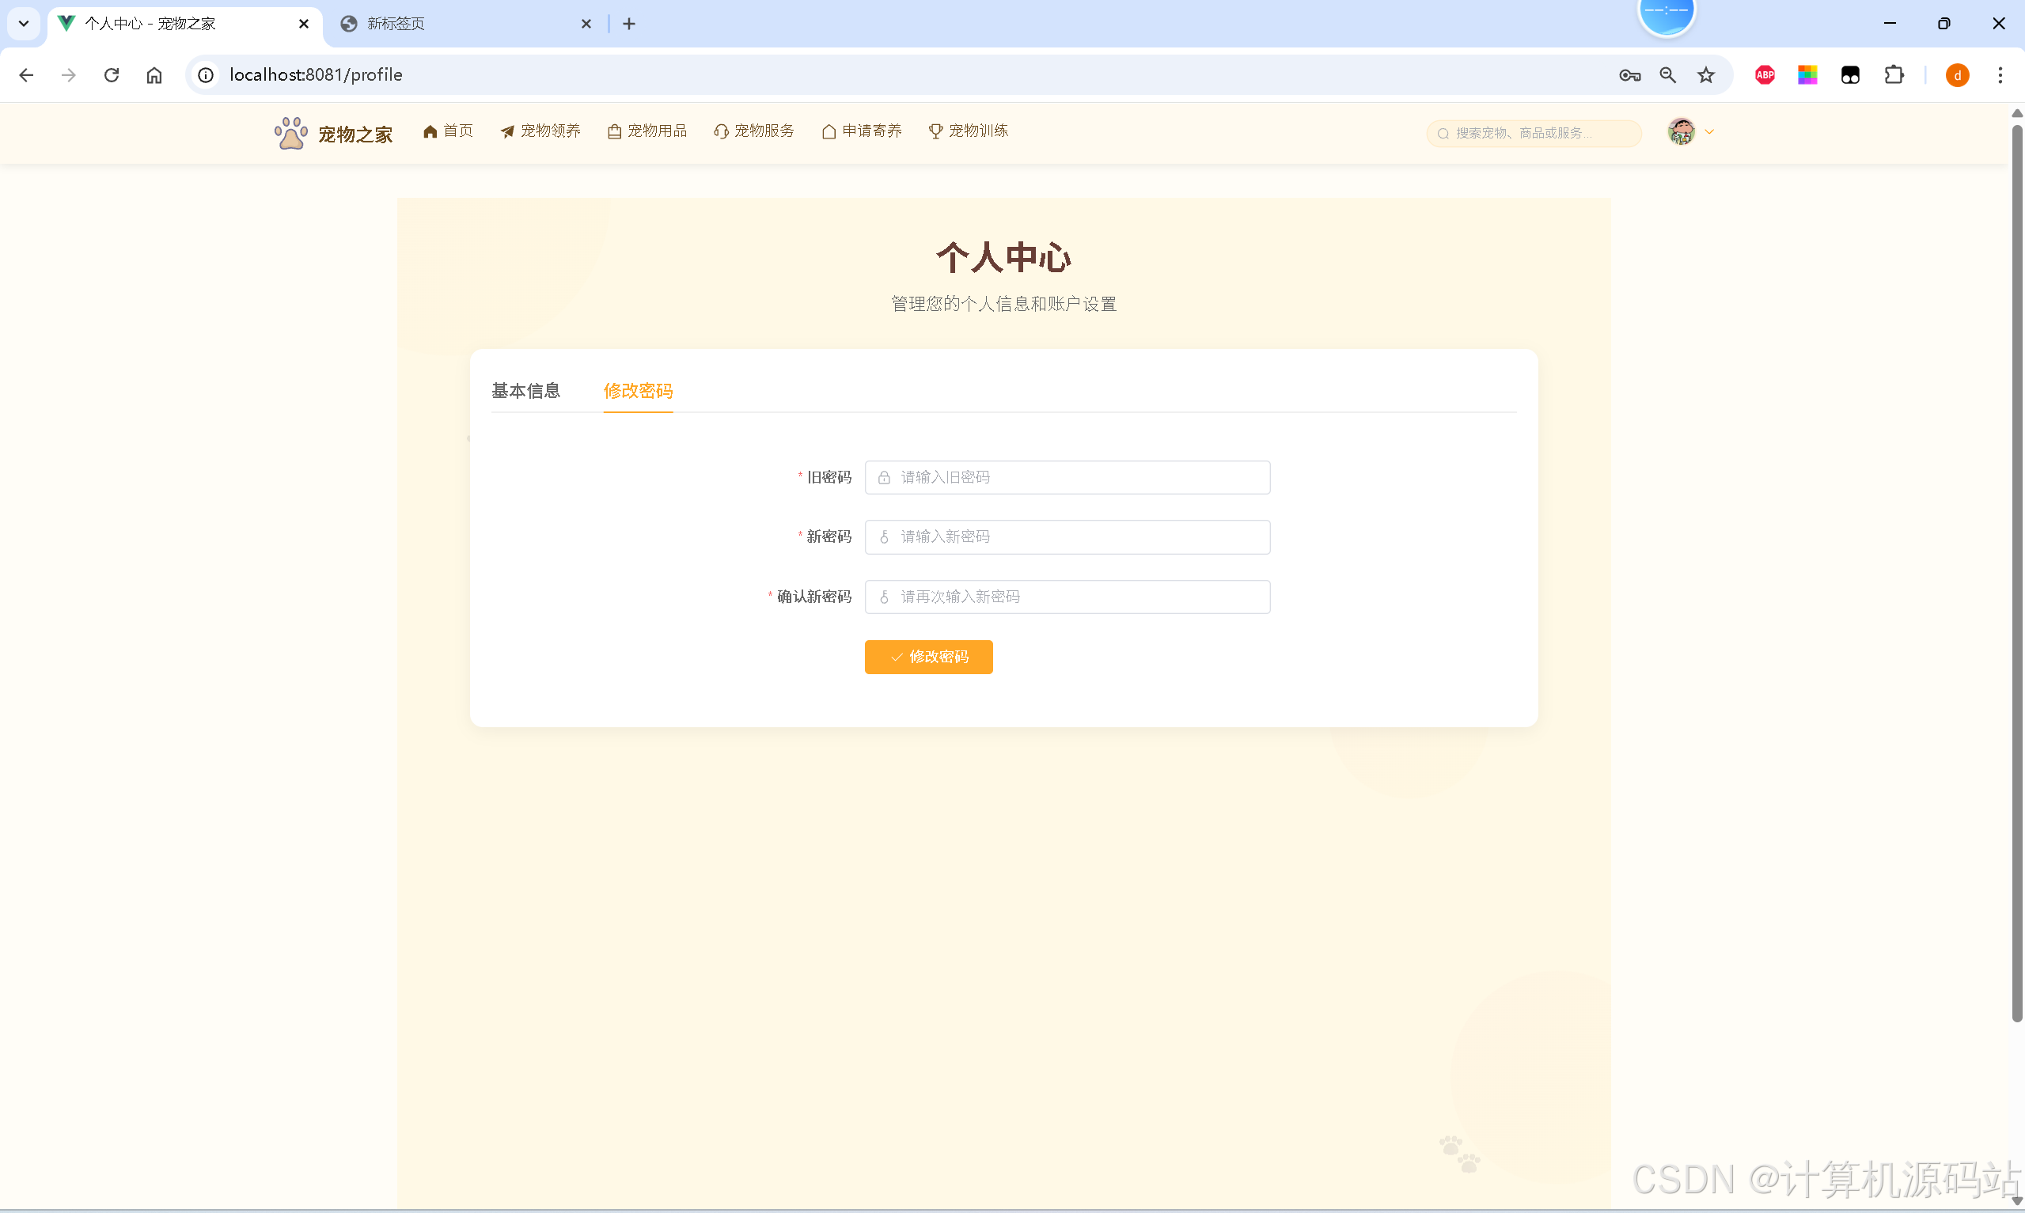Open the black mask extension icon
2025x1213 pixels.
click(x=1850, y=75)
